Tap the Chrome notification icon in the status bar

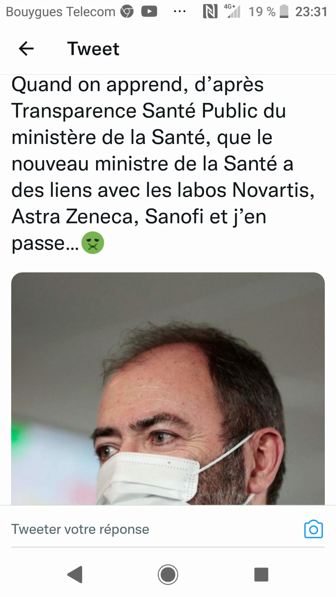pos(127,12)
